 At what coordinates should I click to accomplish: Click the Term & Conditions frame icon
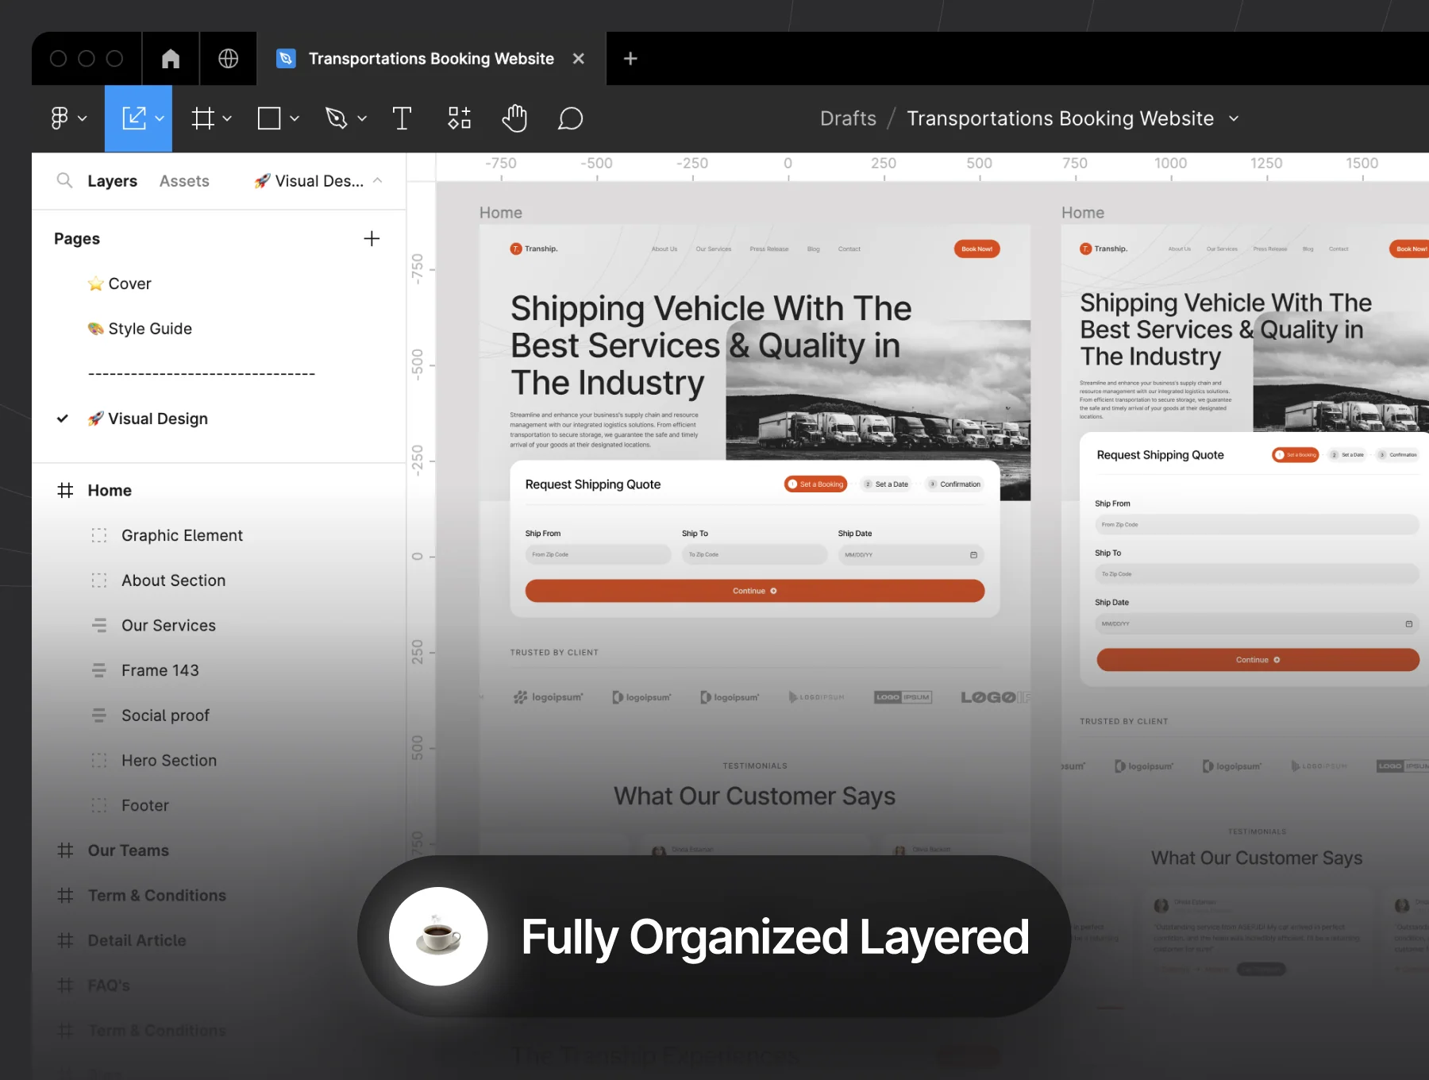[65, 895]
